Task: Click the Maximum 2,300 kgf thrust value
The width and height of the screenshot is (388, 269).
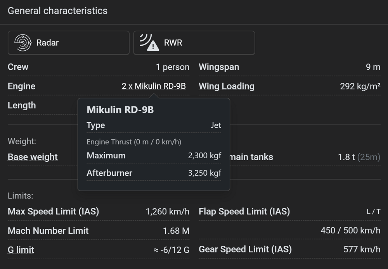Action: coord(204,156)
